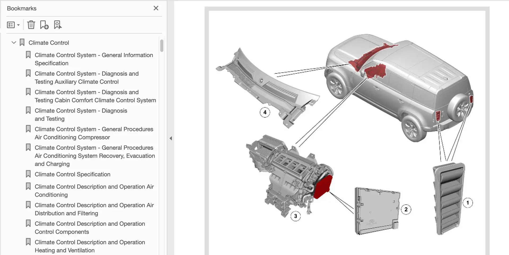Open the Control Components bookmark
Viewport: 509px width, 255px height.
(90, 228)
